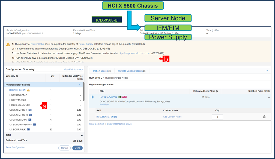Click the IC badge next to UCSX-M2-HWRD-FPS
The image size is (275, 159).
34,124
